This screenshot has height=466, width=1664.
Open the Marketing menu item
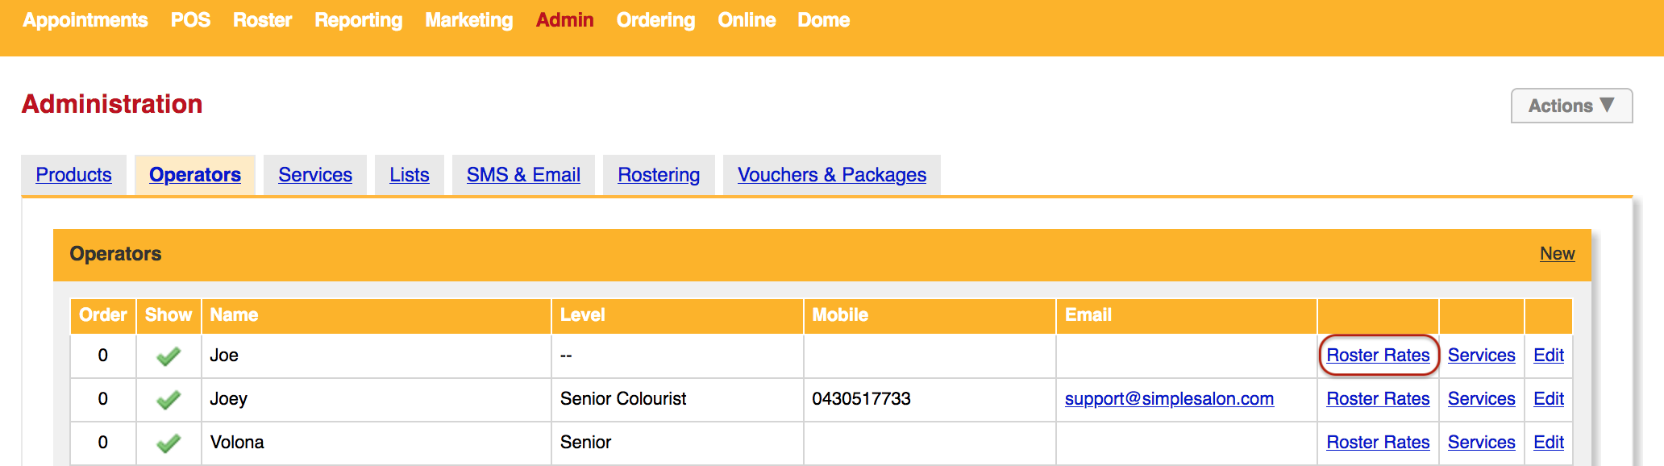(468, 20)
